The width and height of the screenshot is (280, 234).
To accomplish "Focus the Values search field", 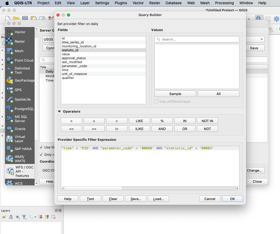I will tap(197, 39).
